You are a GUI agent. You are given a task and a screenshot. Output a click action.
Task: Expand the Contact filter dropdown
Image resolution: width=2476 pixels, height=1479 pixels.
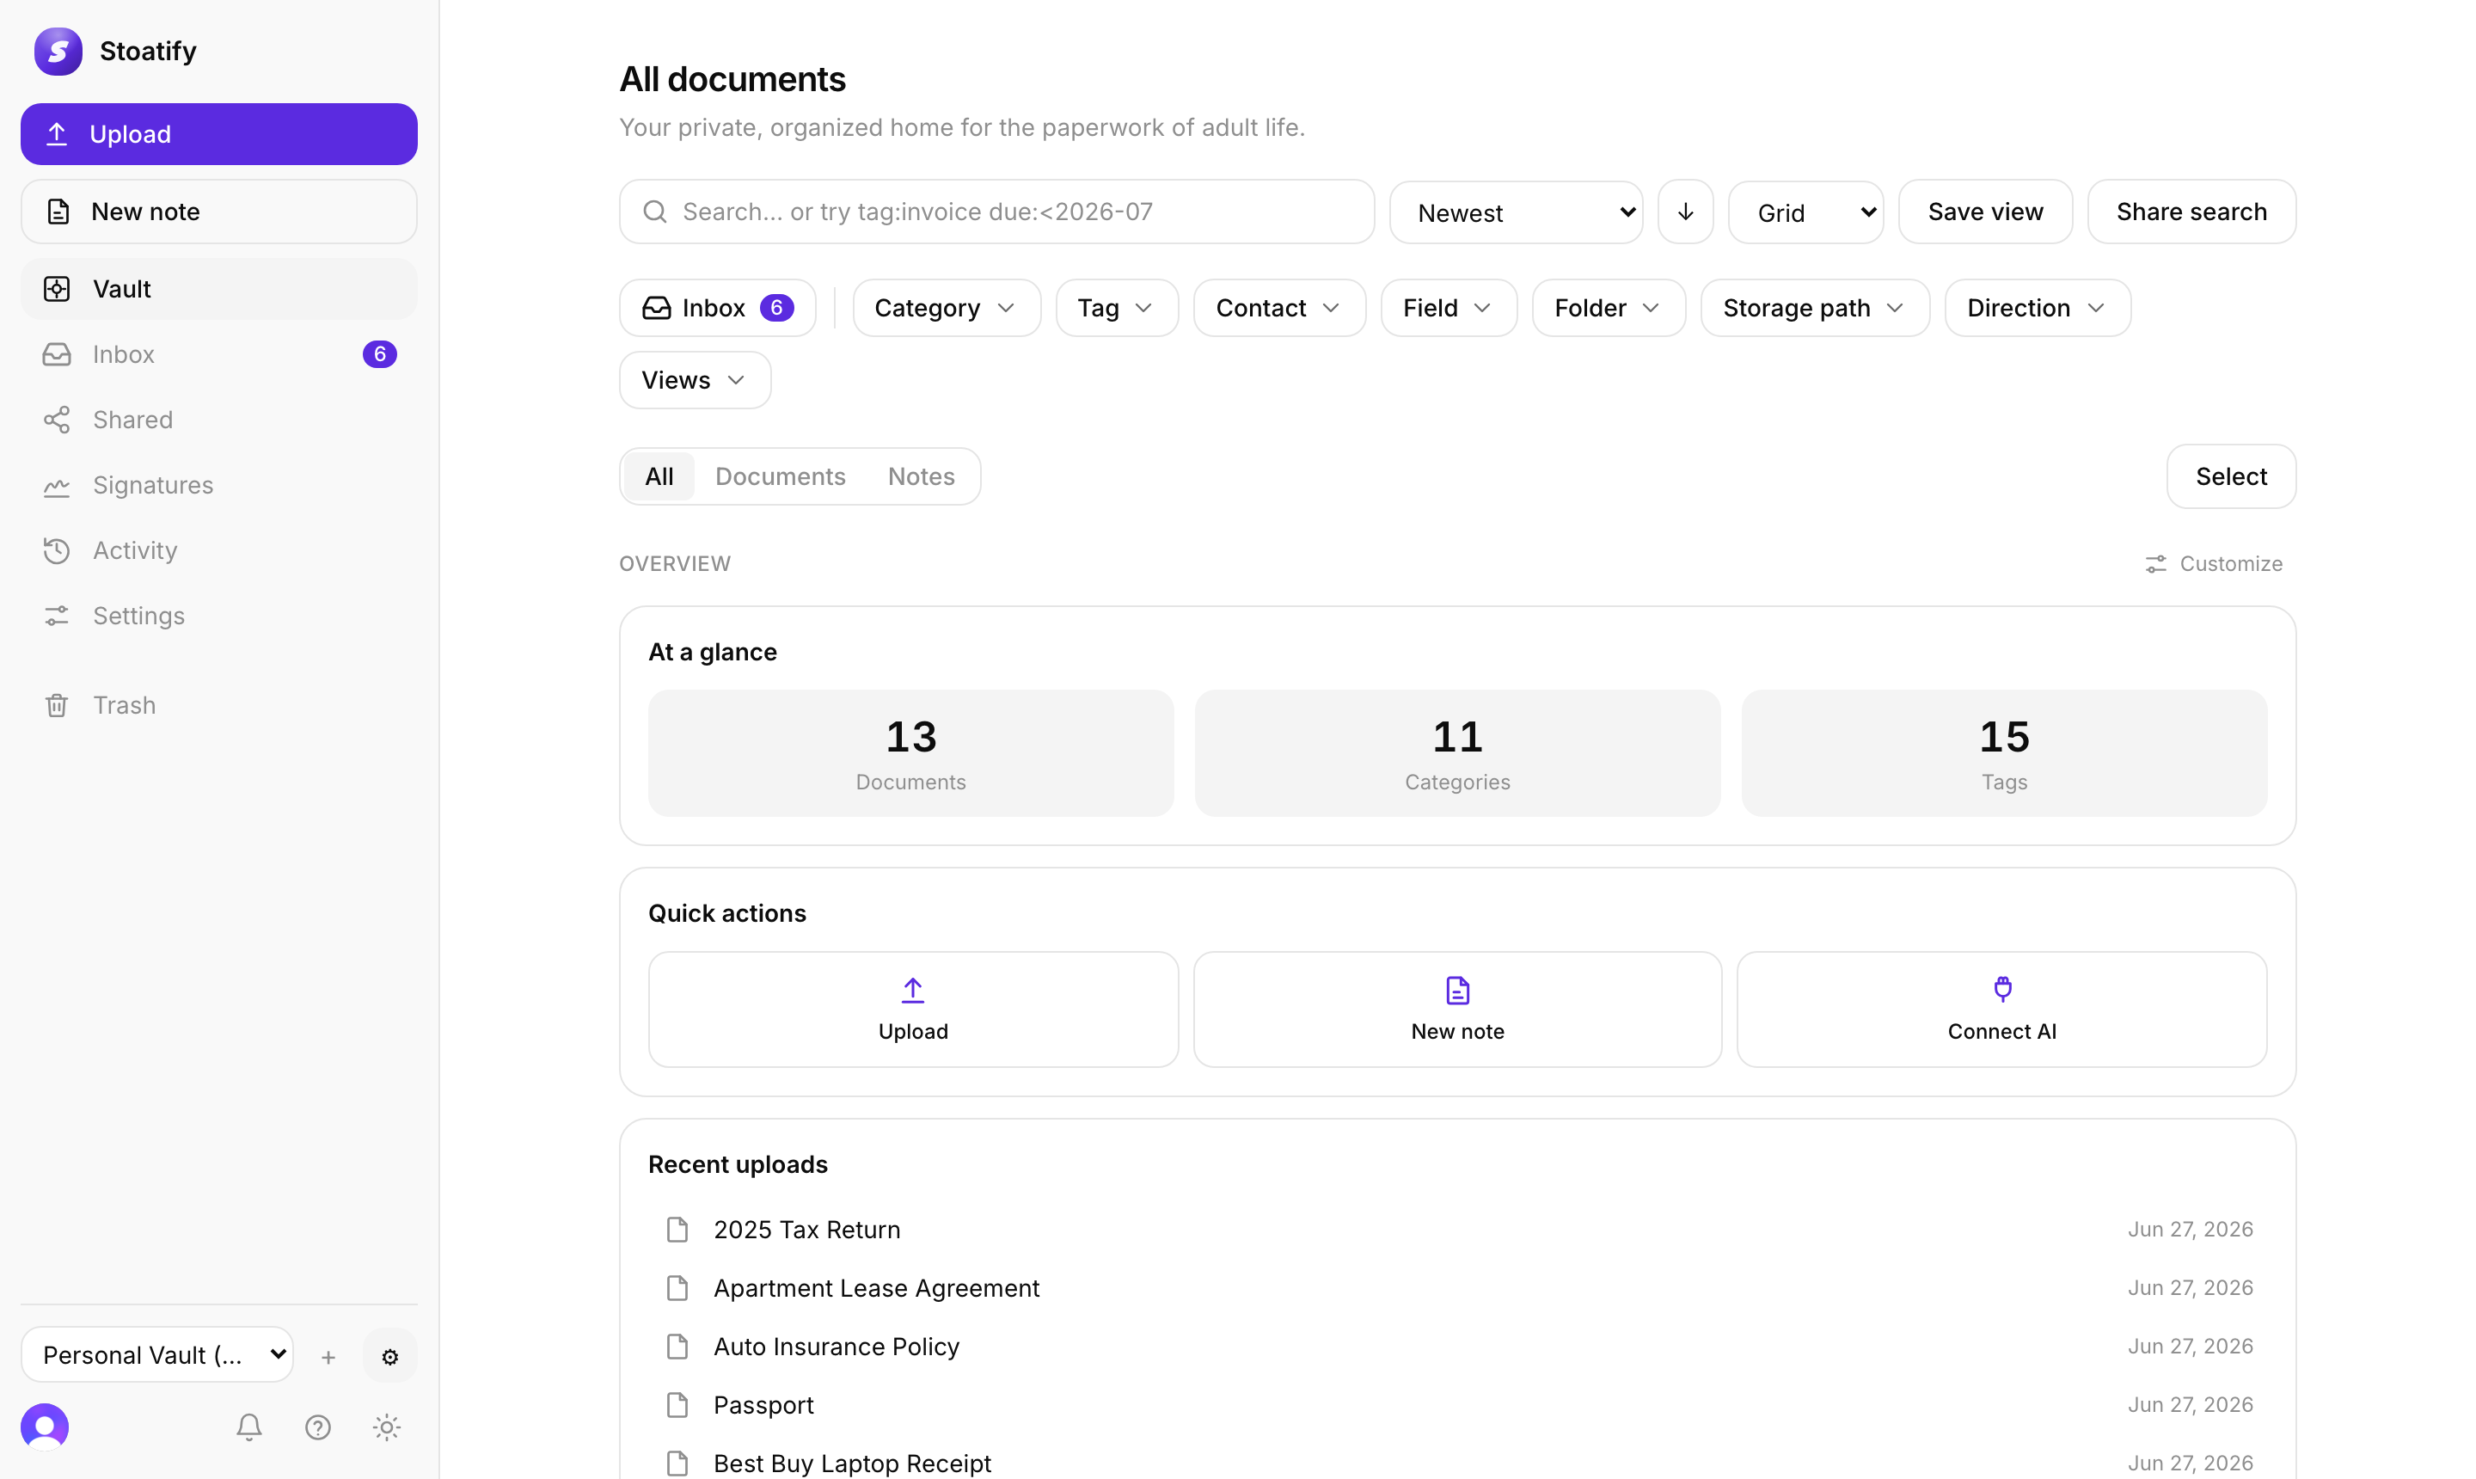(1279, 308)
